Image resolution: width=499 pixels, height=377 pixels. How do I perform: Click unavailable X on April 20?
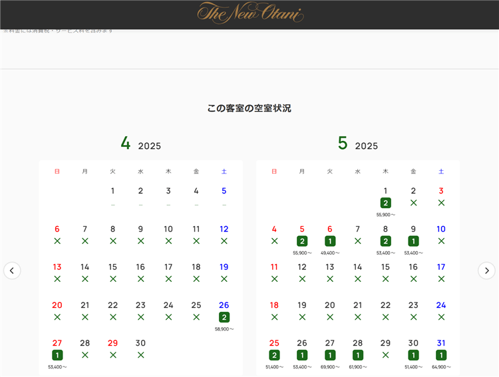[57, 317]
